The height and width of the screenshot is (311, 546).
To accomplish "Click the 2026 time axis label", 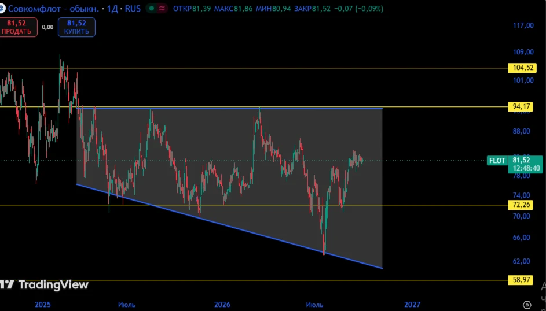I will [x=222, y=305].
